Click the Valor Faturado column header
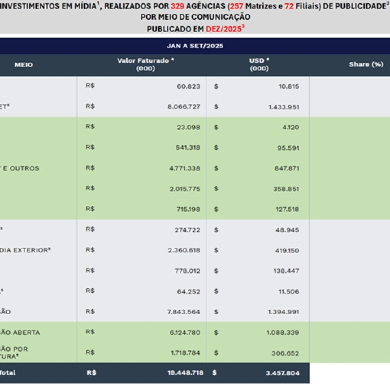The width and height of the screenshot is (390, 390). [x=145, y=64]
